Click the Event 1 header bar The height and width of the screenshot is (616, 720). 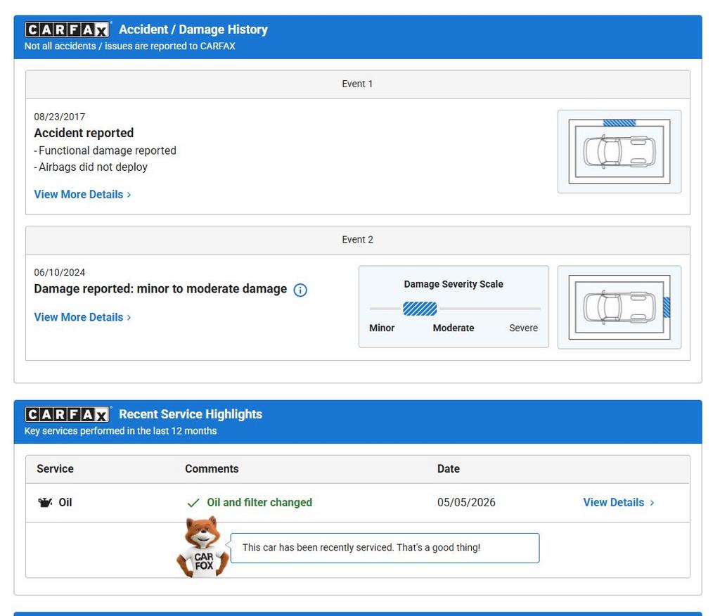(358, 84)
